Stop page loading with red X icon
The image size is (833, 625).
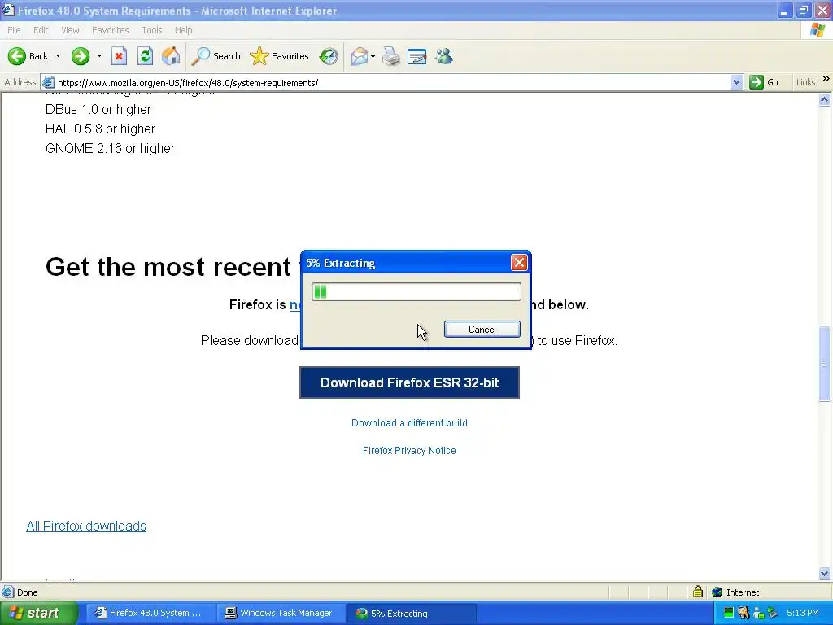tap(119, 56)
